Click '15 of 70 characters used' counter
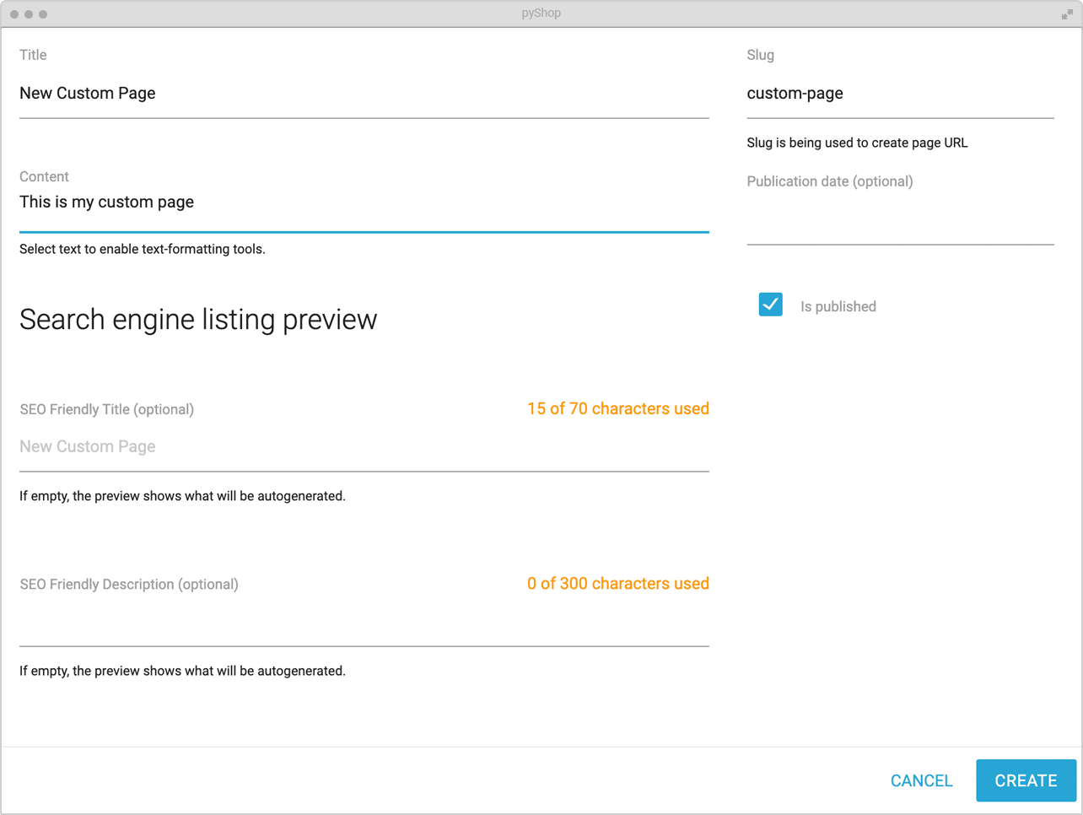 [x=617, y=408]
